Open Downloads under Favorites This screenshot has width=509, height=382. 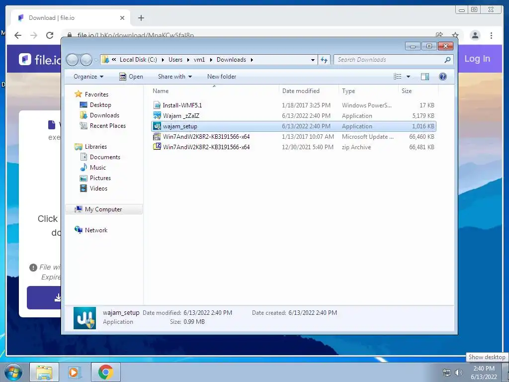tap(99, 115)
